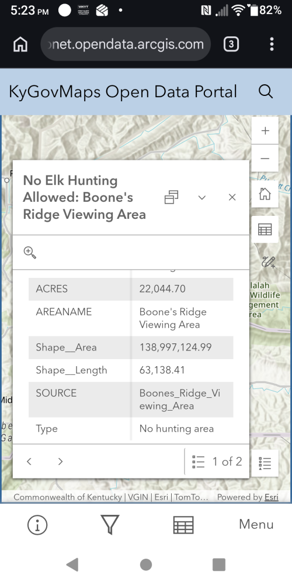Zoom in on the map

tap(265, 130)
